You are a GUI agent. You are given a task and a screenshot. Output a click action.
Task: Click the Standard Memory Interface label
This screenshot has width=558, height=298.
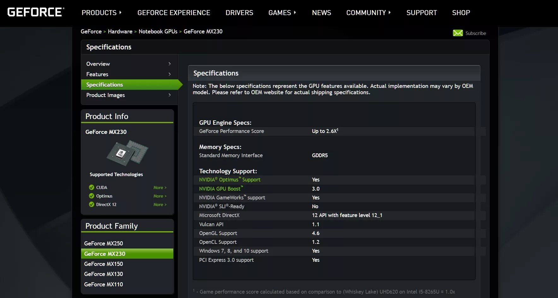point(231,155)
